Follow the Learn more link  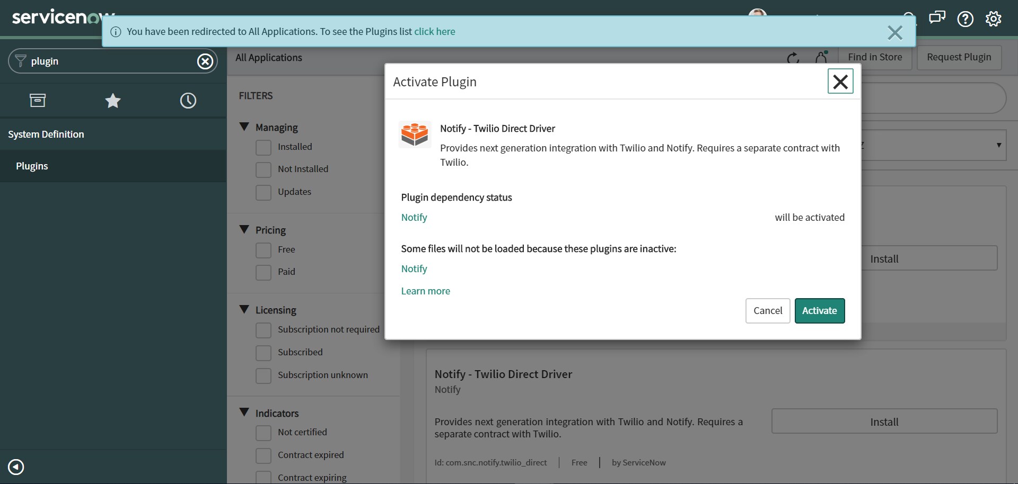pyautogui.click(x=425, y=291)
